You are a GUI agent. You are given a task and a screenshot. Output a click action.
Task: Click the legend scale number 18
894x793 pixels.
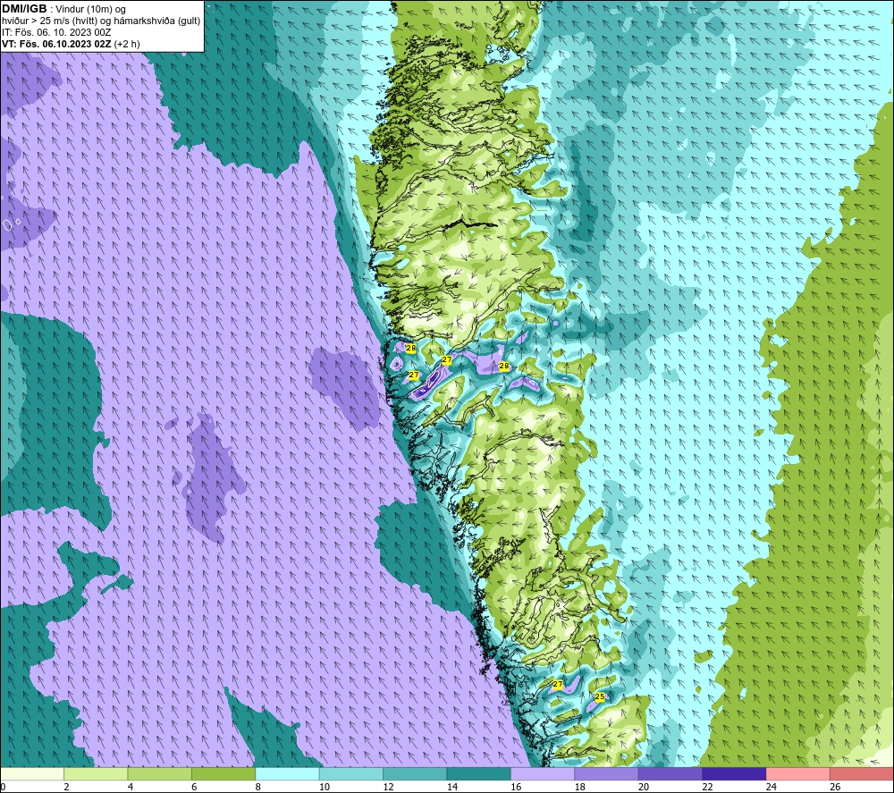(x=580, y=787)
